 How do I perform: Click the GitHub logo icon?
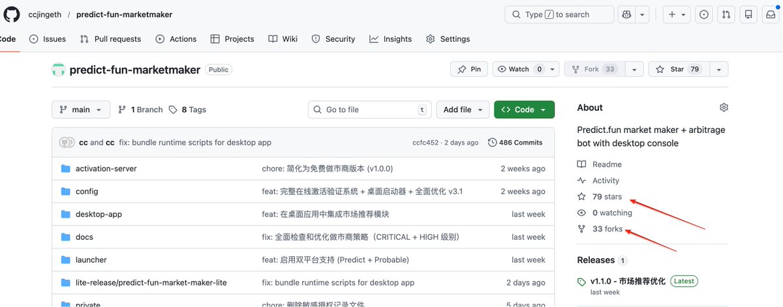(x=12, y=14)
